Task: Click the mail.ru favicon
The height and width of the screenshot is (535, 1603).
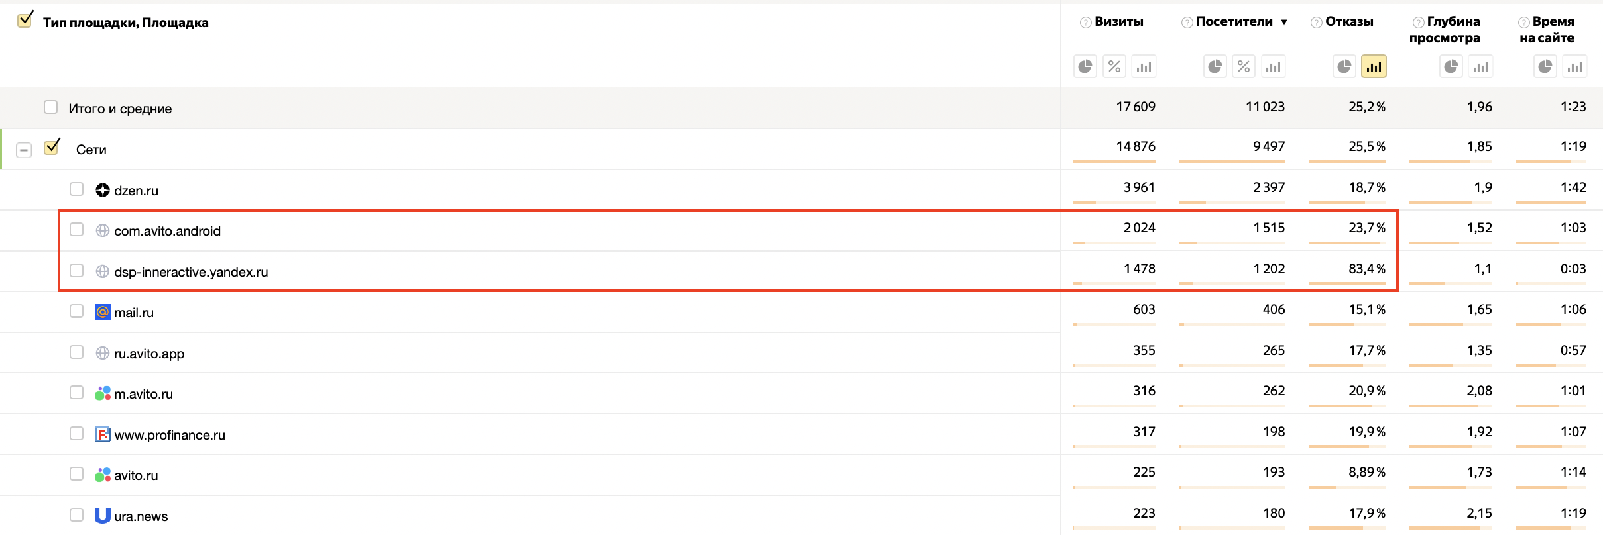Action: tap(103, 312)
